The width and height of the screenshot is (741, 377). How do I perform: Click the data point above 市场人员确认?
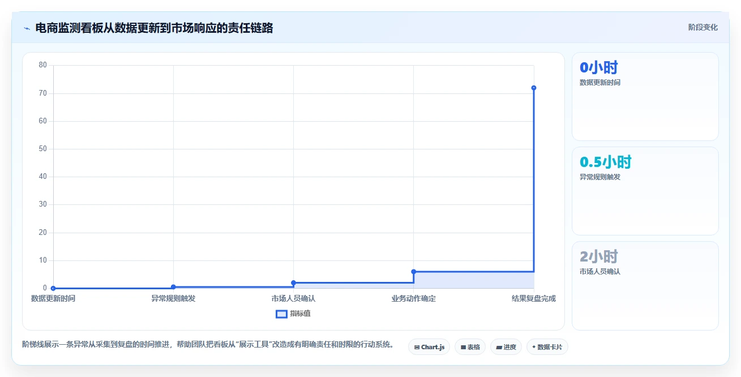coord(293,282)
